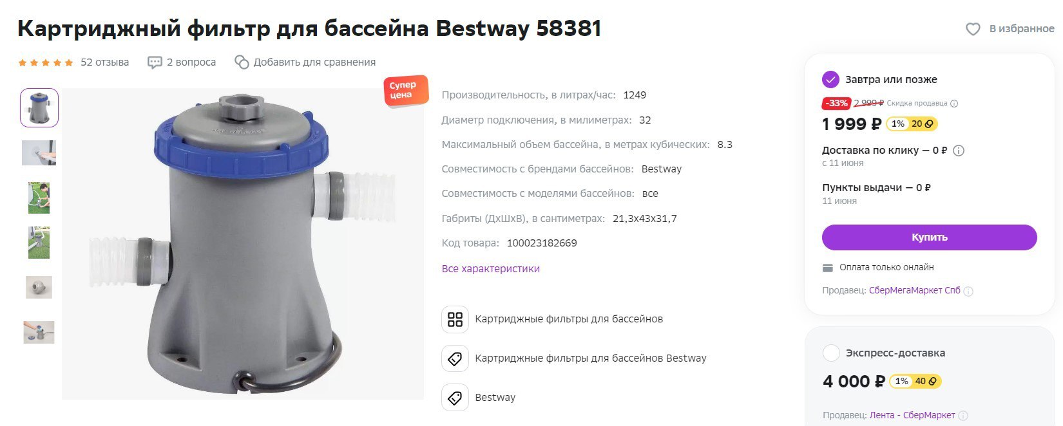Click the five-star rating
This screenshot has height=426, width=1063.
pos(46,62)
